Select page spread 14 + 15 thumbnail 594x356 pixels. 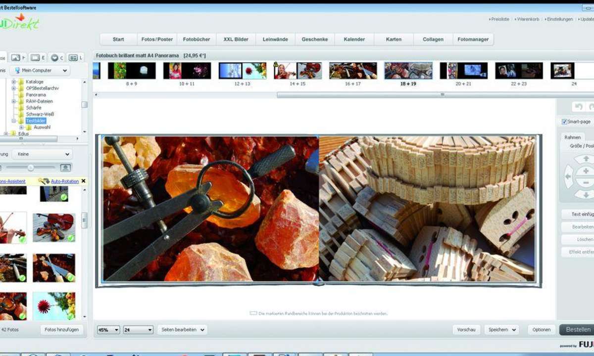297,71
